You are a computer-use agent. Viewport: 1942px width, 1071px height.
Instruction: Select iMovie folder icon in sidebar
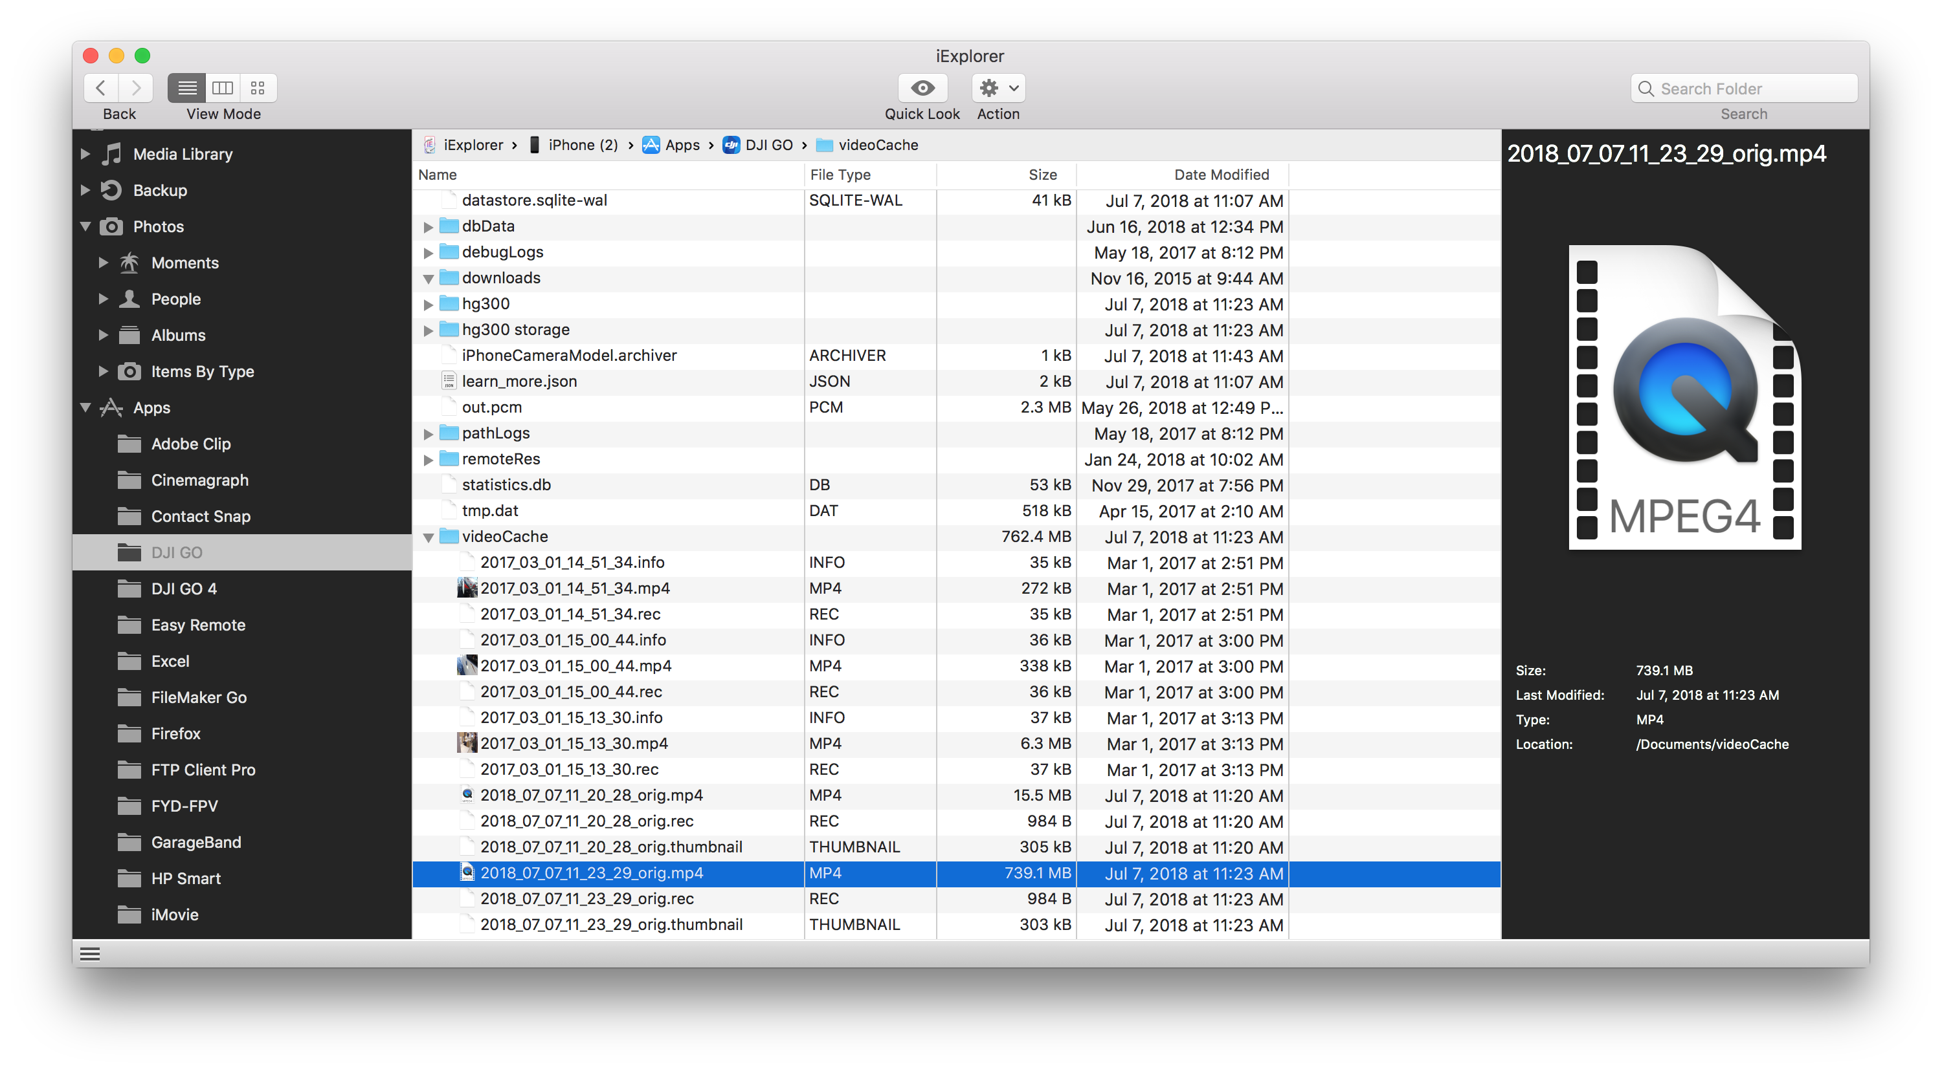coord(129,914)
